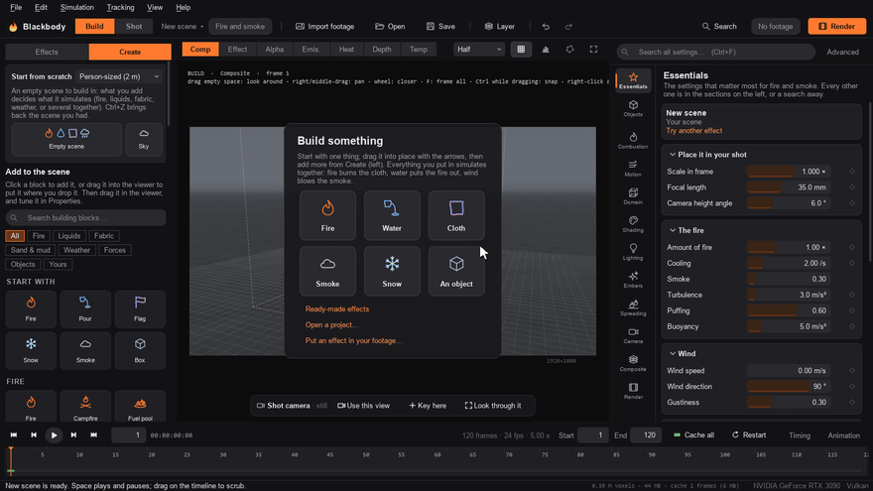Screen dimensions: 873x491
Task: Toggle fullscreen viewer icon
Action: click(593, 49)
